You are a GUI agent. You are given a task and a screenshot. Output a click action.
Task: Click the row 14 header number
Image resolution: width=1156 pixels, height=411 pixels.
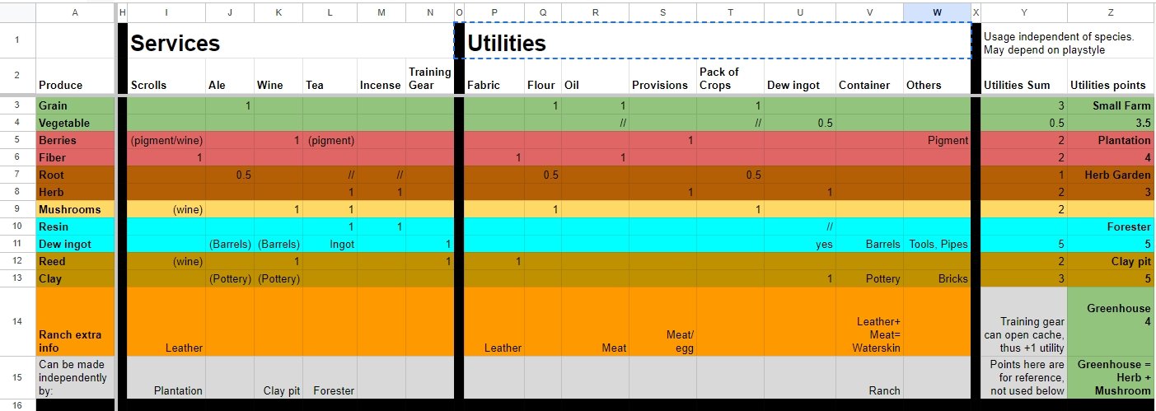point(17,321)
